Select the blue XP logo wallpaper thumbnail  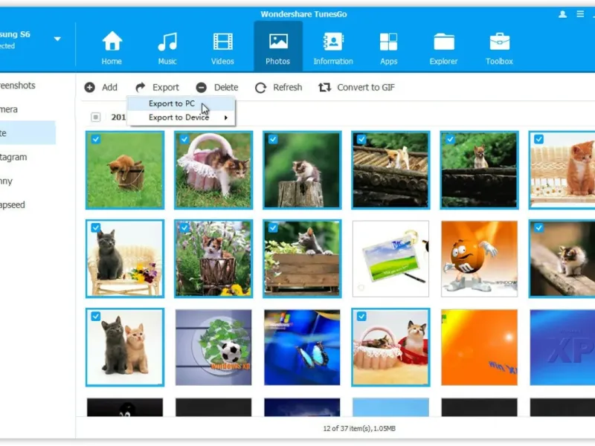pos(562,347)
